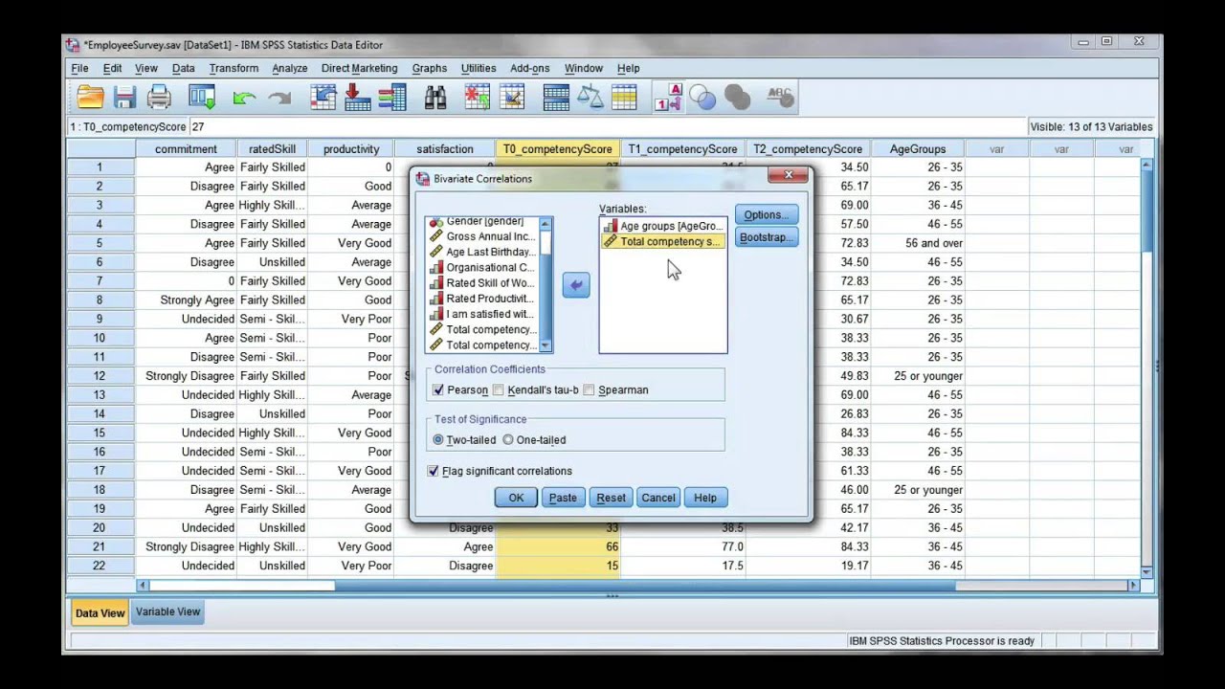This screenshot has width=1225, height=689.
Task: Click the Reset button
Action: (611, 498)
